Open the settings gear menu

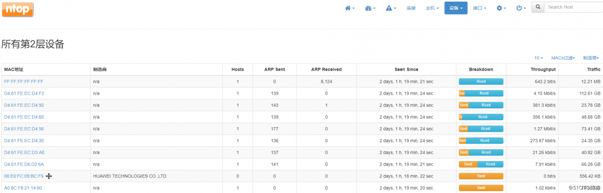[x=501, y=8]
